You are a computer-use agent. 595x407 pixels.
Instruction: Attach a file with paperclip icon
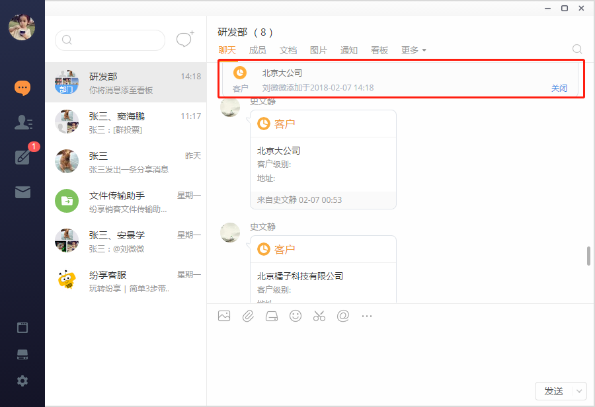click(x=248, y=316)
